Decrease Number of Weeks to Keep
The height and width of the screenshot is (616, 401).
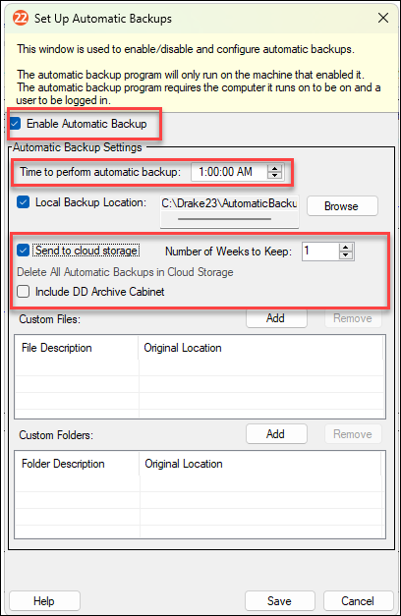click(346, 255)
